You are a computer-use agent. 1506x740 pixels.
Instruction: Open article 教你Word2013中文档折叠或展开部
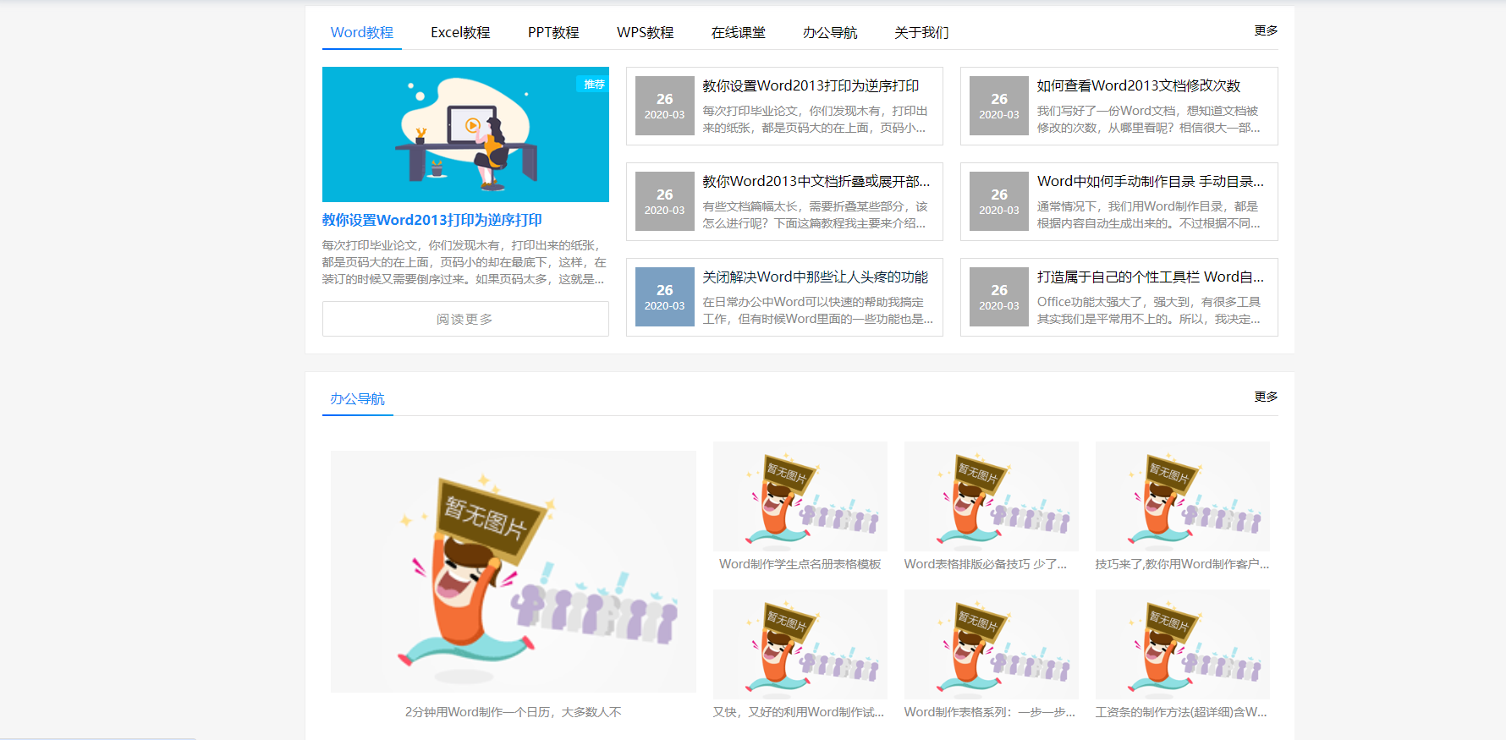[816, 181]
